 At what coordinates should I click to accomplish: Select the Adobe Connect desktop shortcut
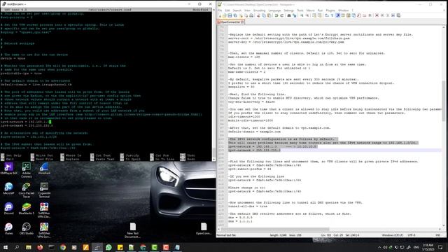[27, 170]
